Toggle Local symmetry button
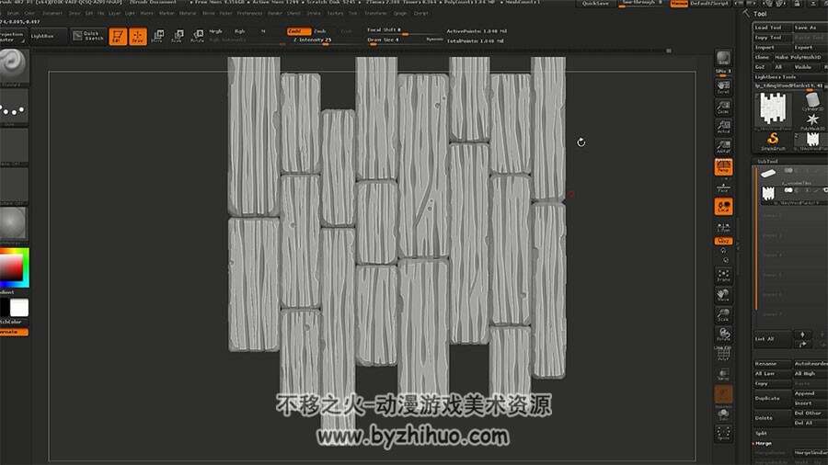This screenshot has width=828, height=465. pyautogui.click(x=723, y=207)
